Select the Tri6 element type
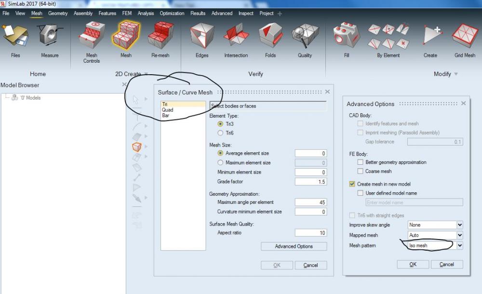Image resolution: width=482 pixels, height=294 pixels. click(220, 133)
